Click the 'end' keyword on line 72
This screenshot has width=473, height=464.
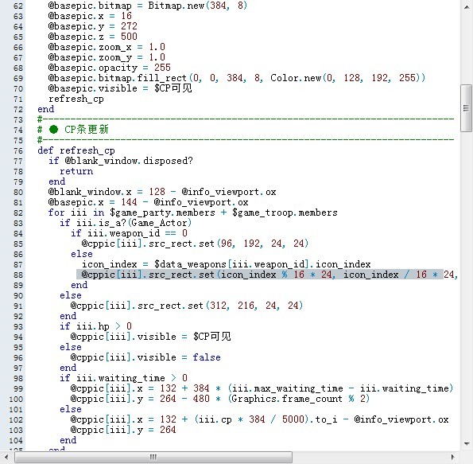pos(46,109)
